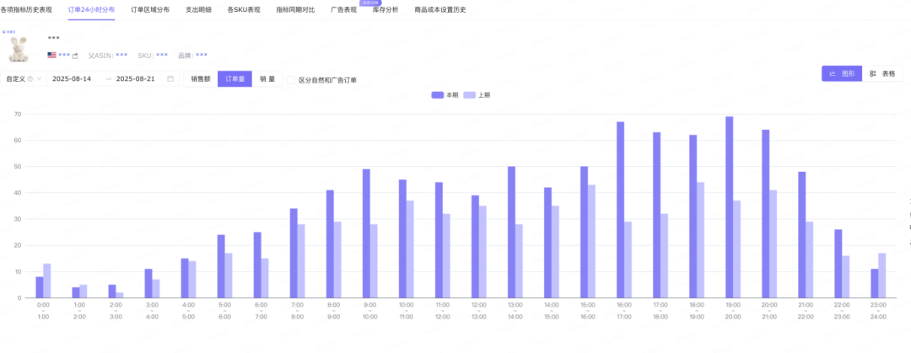Switch to 订单区域分布 tab
This screenshot has width=911, height=353.
(x=150, y=10)
